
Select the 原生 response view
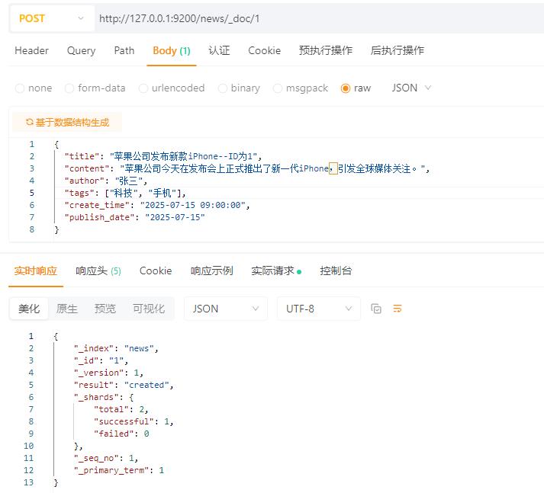(67, 309)
